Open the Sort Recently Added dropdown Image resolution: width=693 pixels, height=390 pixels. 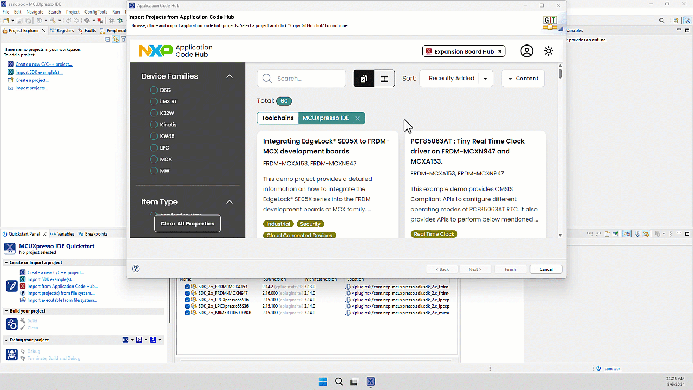tap(456, 79)
